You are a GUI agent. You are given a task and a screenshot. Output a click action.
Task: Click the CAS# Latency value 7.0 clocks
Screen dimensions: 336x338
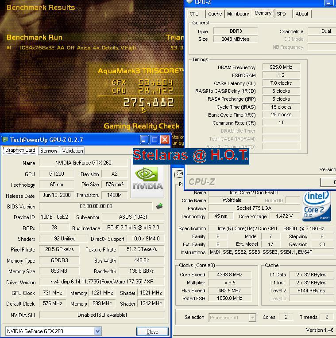(281, 83)
